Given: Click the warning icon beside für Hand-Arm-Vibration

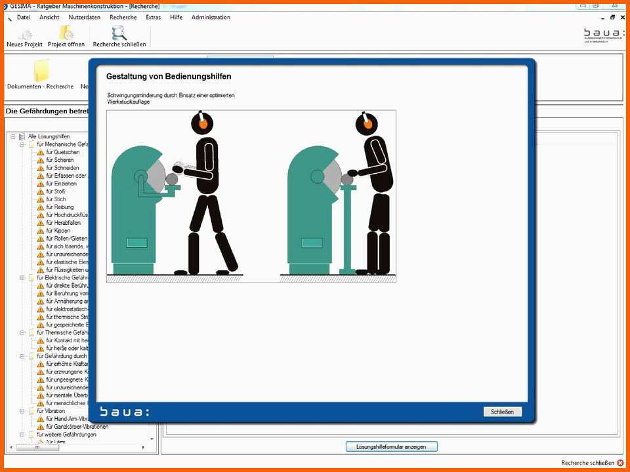Looking at the screenshot, I should (x=41, y=419).
